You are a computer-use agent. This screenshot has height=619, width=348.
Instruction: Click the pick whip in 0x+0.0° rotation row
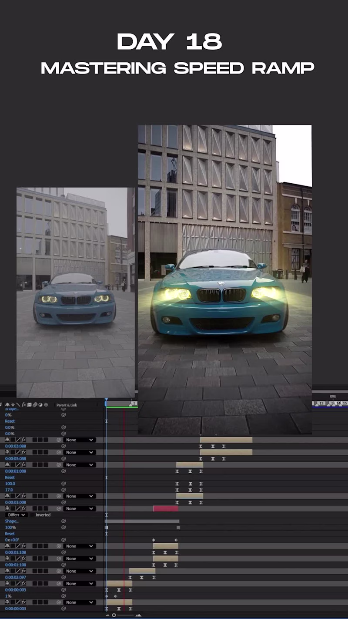point(64,540)
